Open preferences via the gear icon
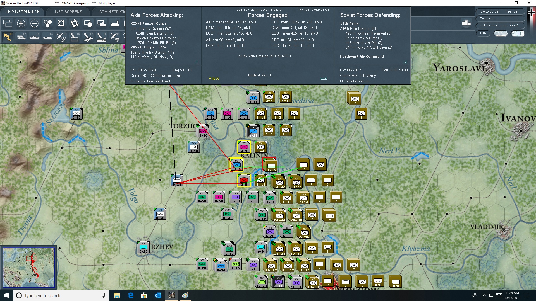This screenshot has width=536, height=301. pos(75,23)
